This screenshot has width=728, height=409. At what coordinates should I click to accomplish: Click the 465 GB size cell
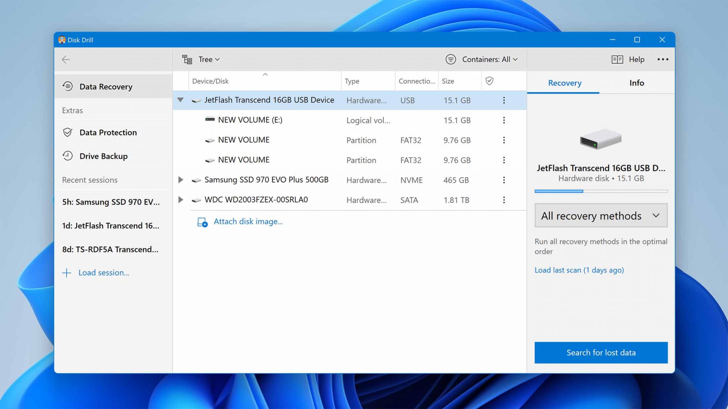456,180
